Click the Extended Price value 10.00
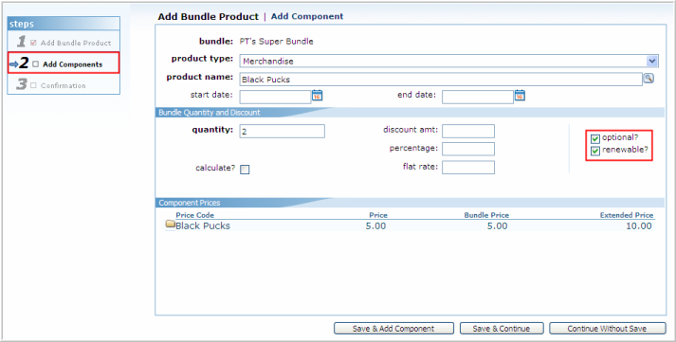This screenshot has width=676, height=342. tap(639, 225)
